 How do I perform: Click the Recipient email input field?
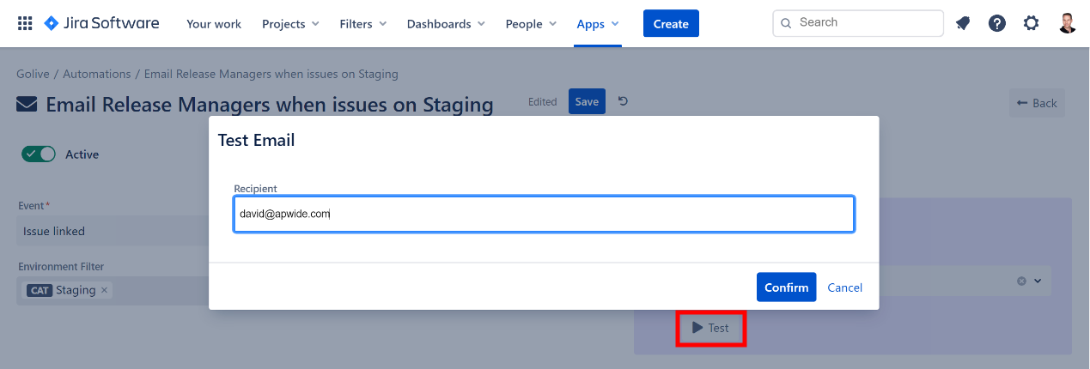coord(543,215)
